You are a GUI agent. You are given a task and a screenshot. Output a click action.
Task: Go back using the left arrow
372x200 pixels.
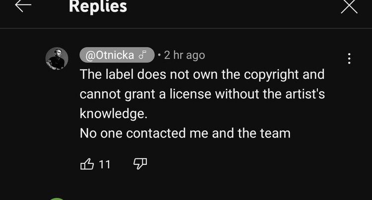(x=23, y=5)
